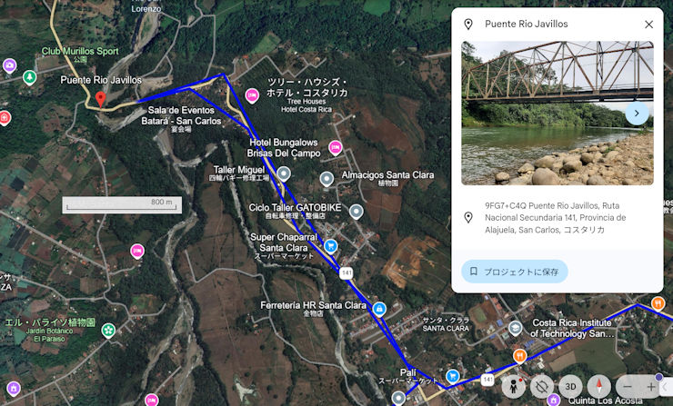The height and width of the screenshot is (406, 673).
Task: Click the Tree Houses Hotel pink marker
Action: 252,95
